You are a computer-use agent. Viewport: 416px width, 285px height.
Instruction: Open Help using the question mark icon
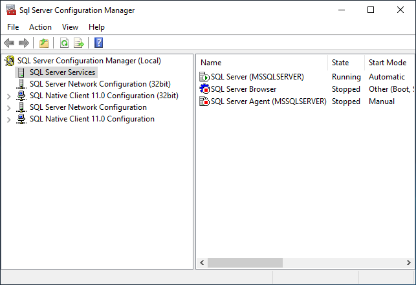[x=99, y=43]
